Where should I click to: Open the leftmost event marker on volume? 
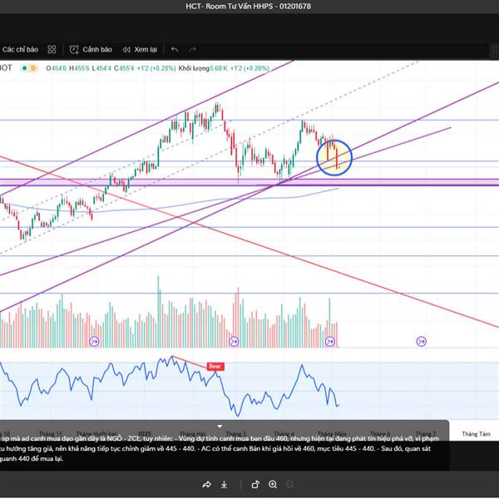[94, 342]
